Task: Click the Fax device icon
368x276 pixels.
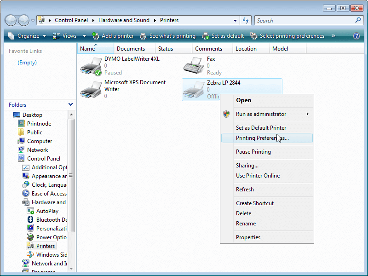Action: (193, 66)
